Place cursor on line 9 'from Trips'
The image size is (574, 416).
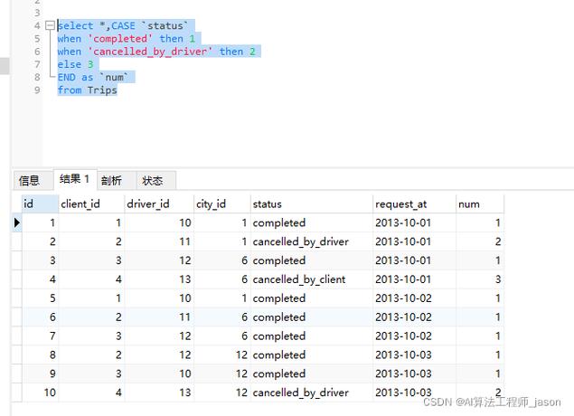point(87,90)
